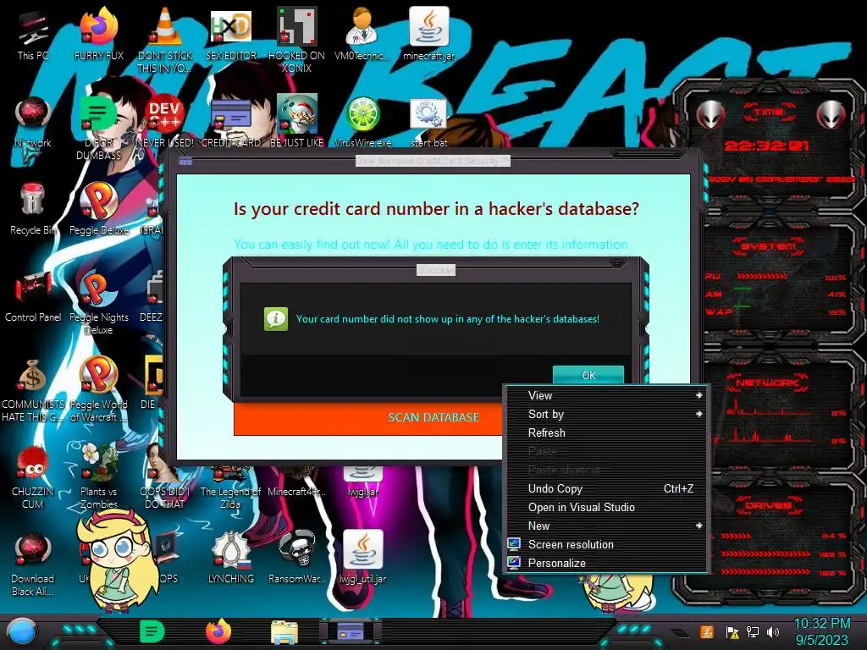Select the Santa game desktop icon
Image resolution: width=867 pixels, height=650 pixels.
coord(296,114)
